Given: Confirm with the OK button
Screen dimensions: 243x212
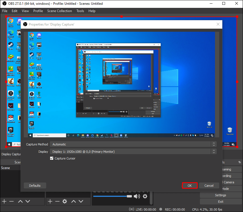Looking at the screenshot, I should pos(190,185).
